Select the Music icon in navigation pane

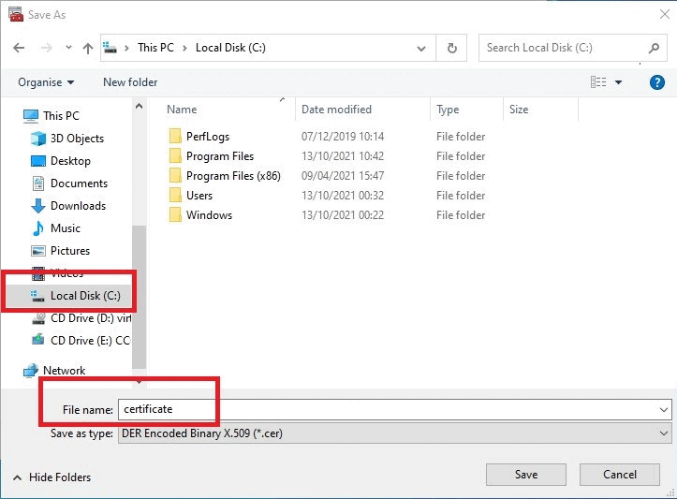click(x=38, y=228)
